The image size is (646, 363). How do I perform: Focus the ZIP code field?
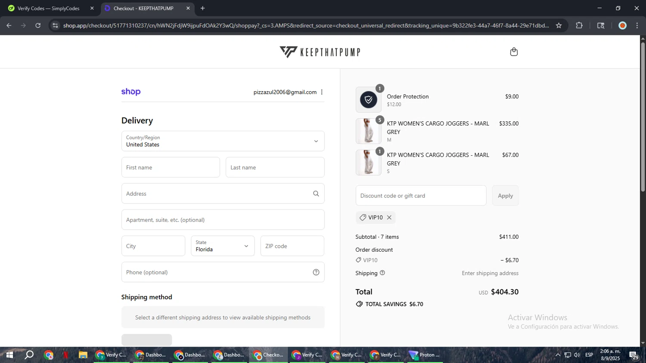coord(292,246)
